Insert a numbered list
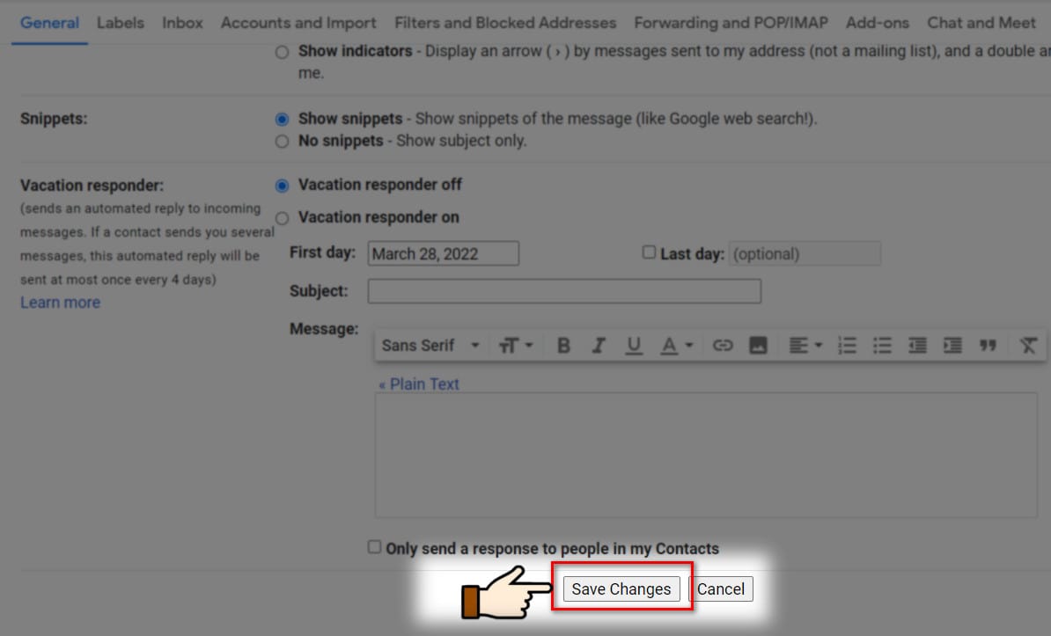The height and width of the screenshot is (636, 1051). pyautogui.click(x=848, y=345)
